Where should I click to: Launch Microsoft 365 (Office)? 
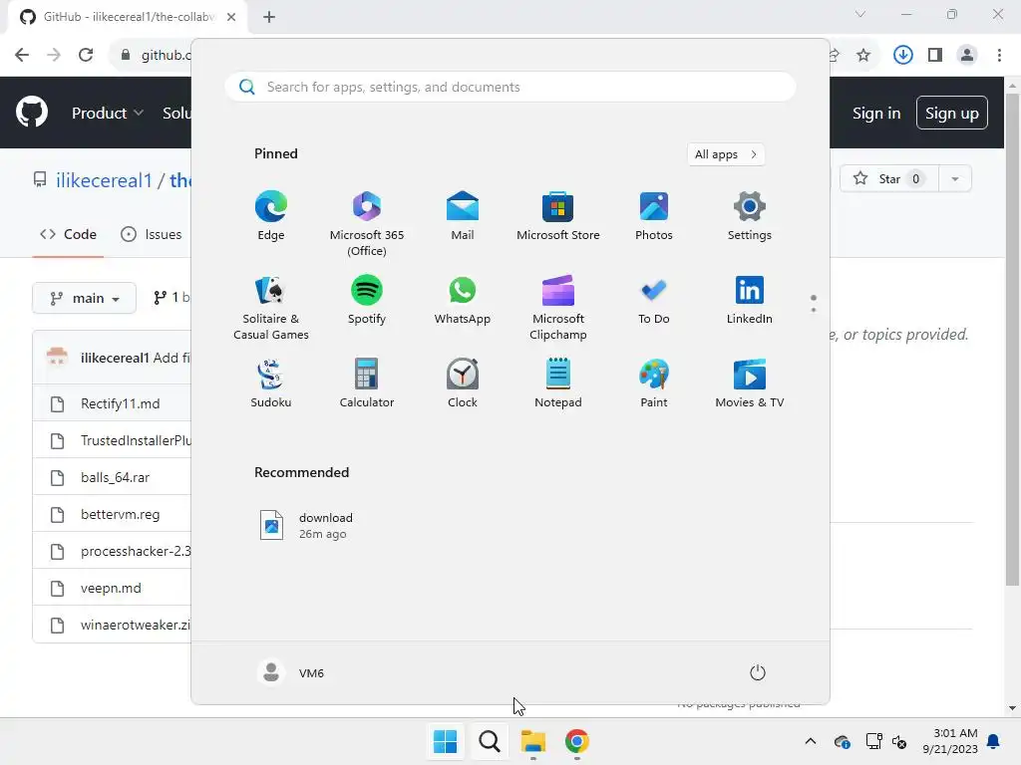[x=367, y=224]
